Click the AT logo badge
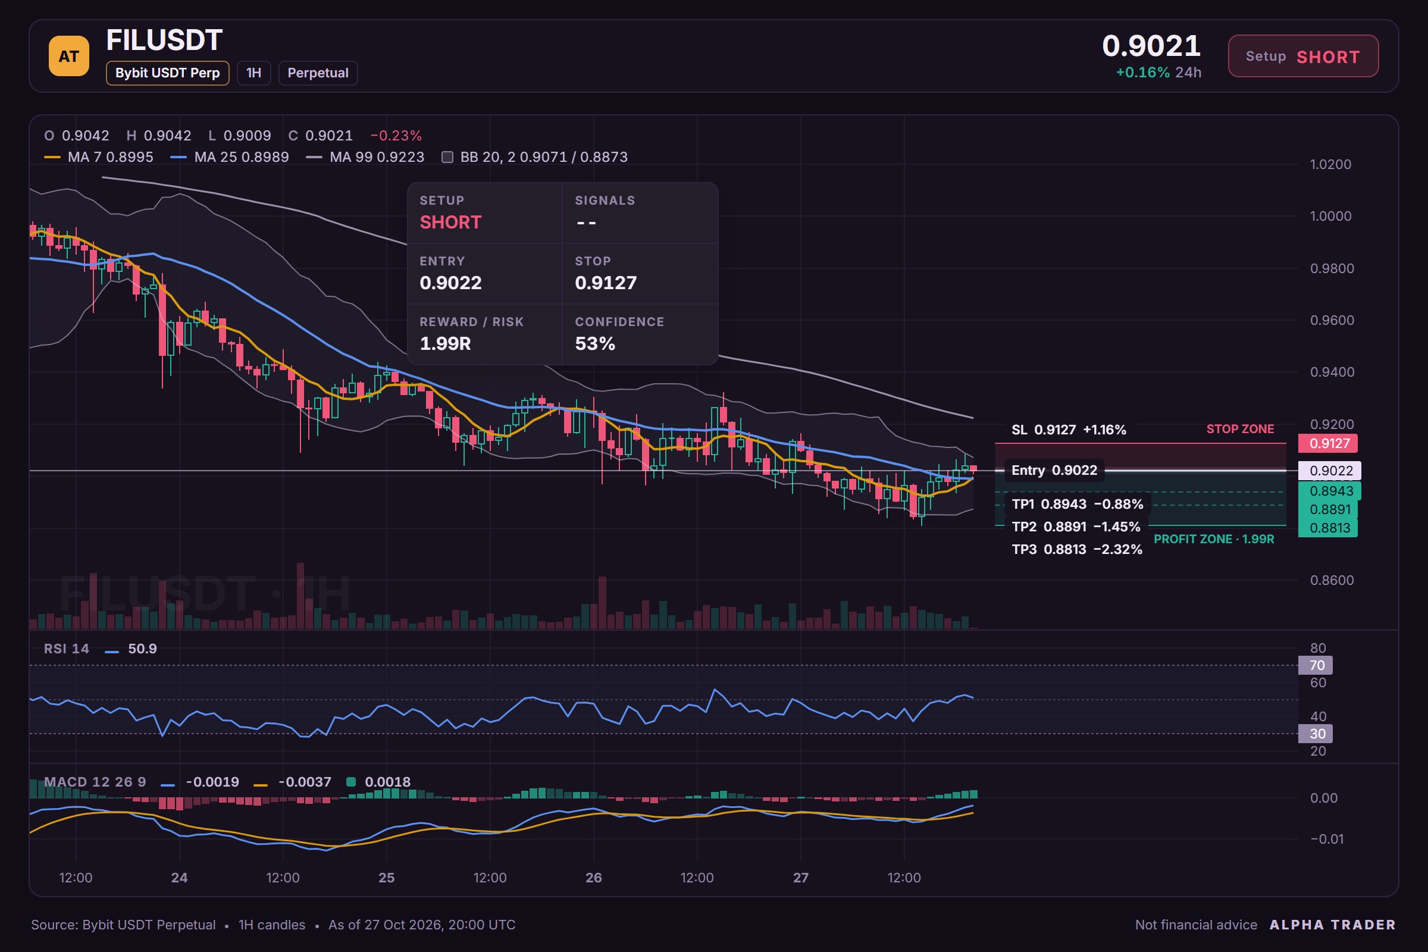Viewport: 1428px width, 952px height. click(x=68, y=56)
